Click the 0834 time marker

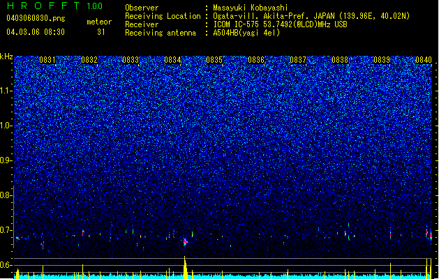pyautogui.click(x=172, y=60)
